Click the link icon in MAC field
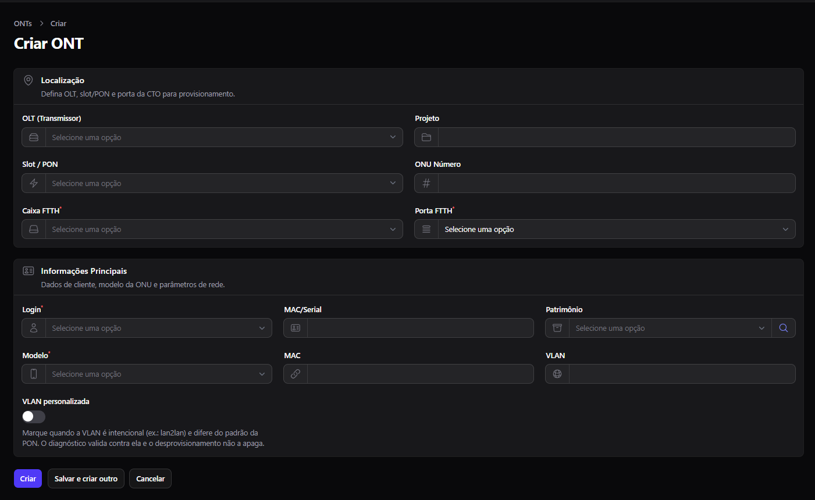 [x=296, y=374]
